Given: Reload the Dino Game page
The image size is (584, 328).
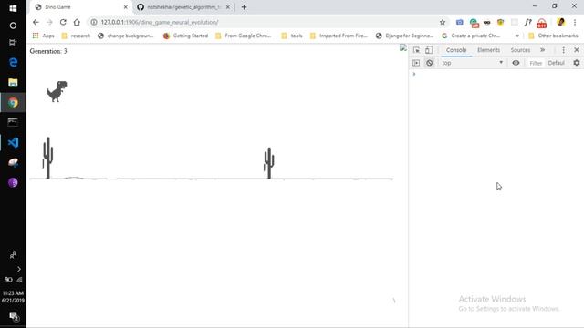Looking at the screenshot, I should coord(63,22).
